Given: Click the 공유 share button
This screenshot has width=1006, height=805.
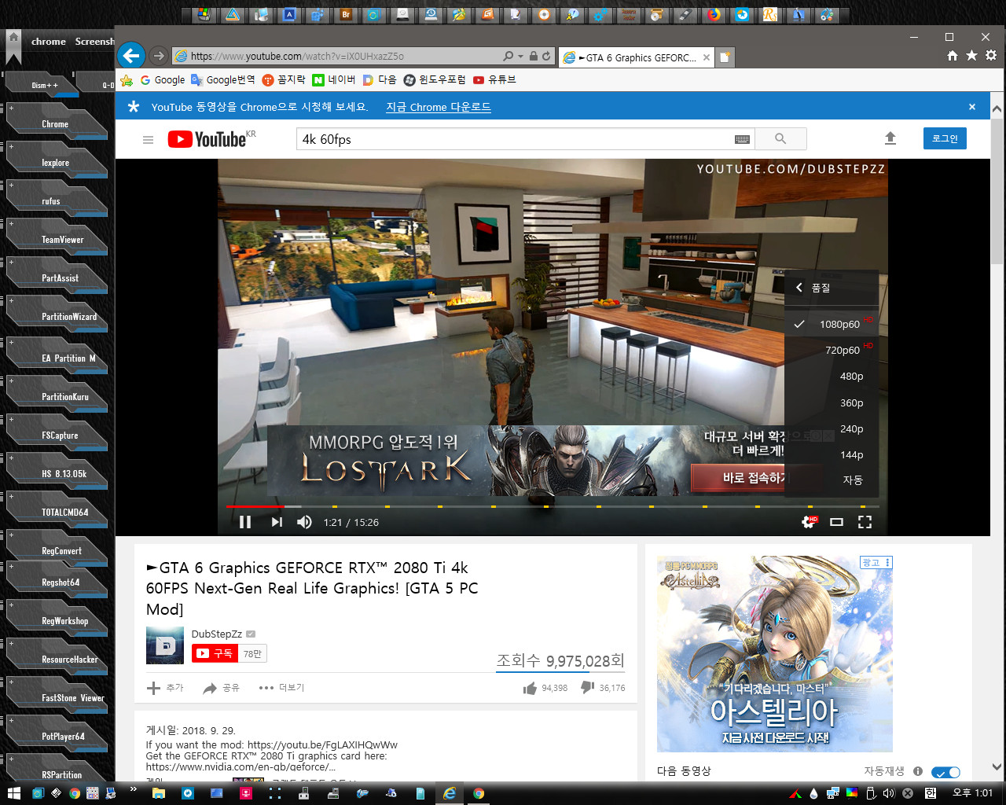Looking at the screenshot, I should 221,688.
